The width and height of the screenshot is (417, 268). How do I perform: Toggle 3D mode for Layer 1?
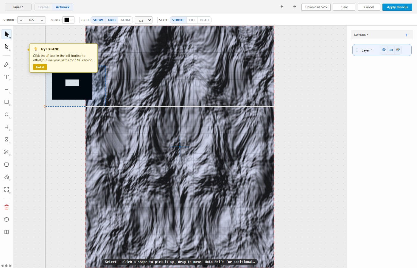[x=391, y=50]
